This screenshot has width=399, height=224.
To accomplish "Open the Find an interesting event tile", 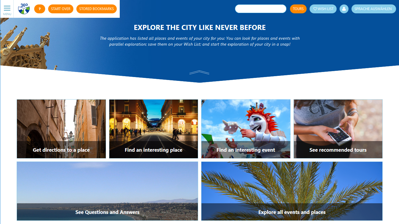I will tap(246, 129).
